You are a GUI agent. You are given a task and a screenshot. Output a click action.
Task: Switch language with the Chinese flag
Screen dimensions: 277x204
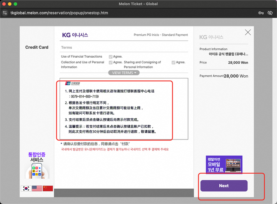48,189
